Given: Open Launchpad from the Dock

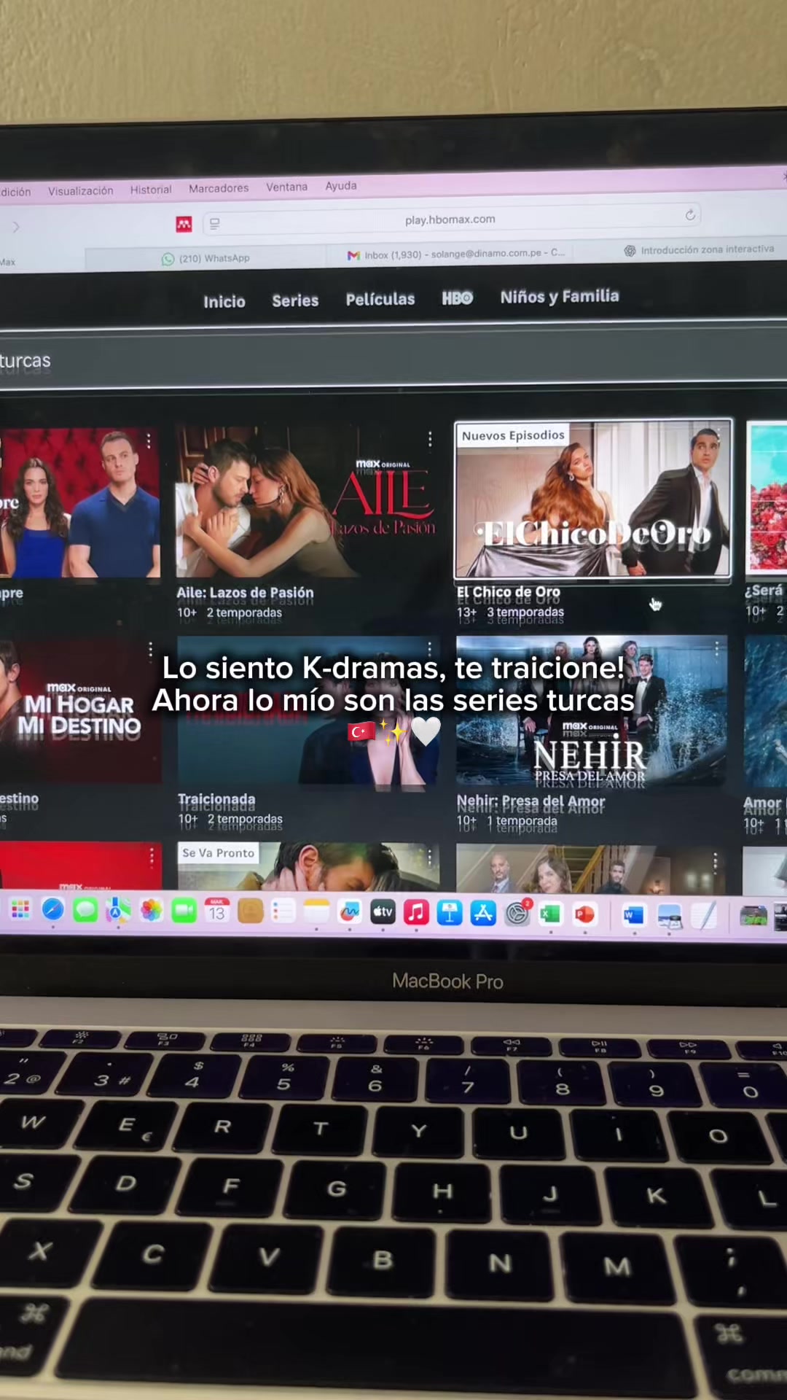Looking at the screenshot, I should 20,909.
